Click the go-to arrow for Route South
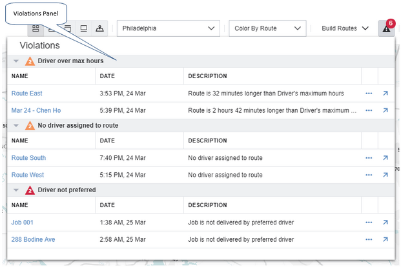The image size is (401, 267). coord(386,158)
